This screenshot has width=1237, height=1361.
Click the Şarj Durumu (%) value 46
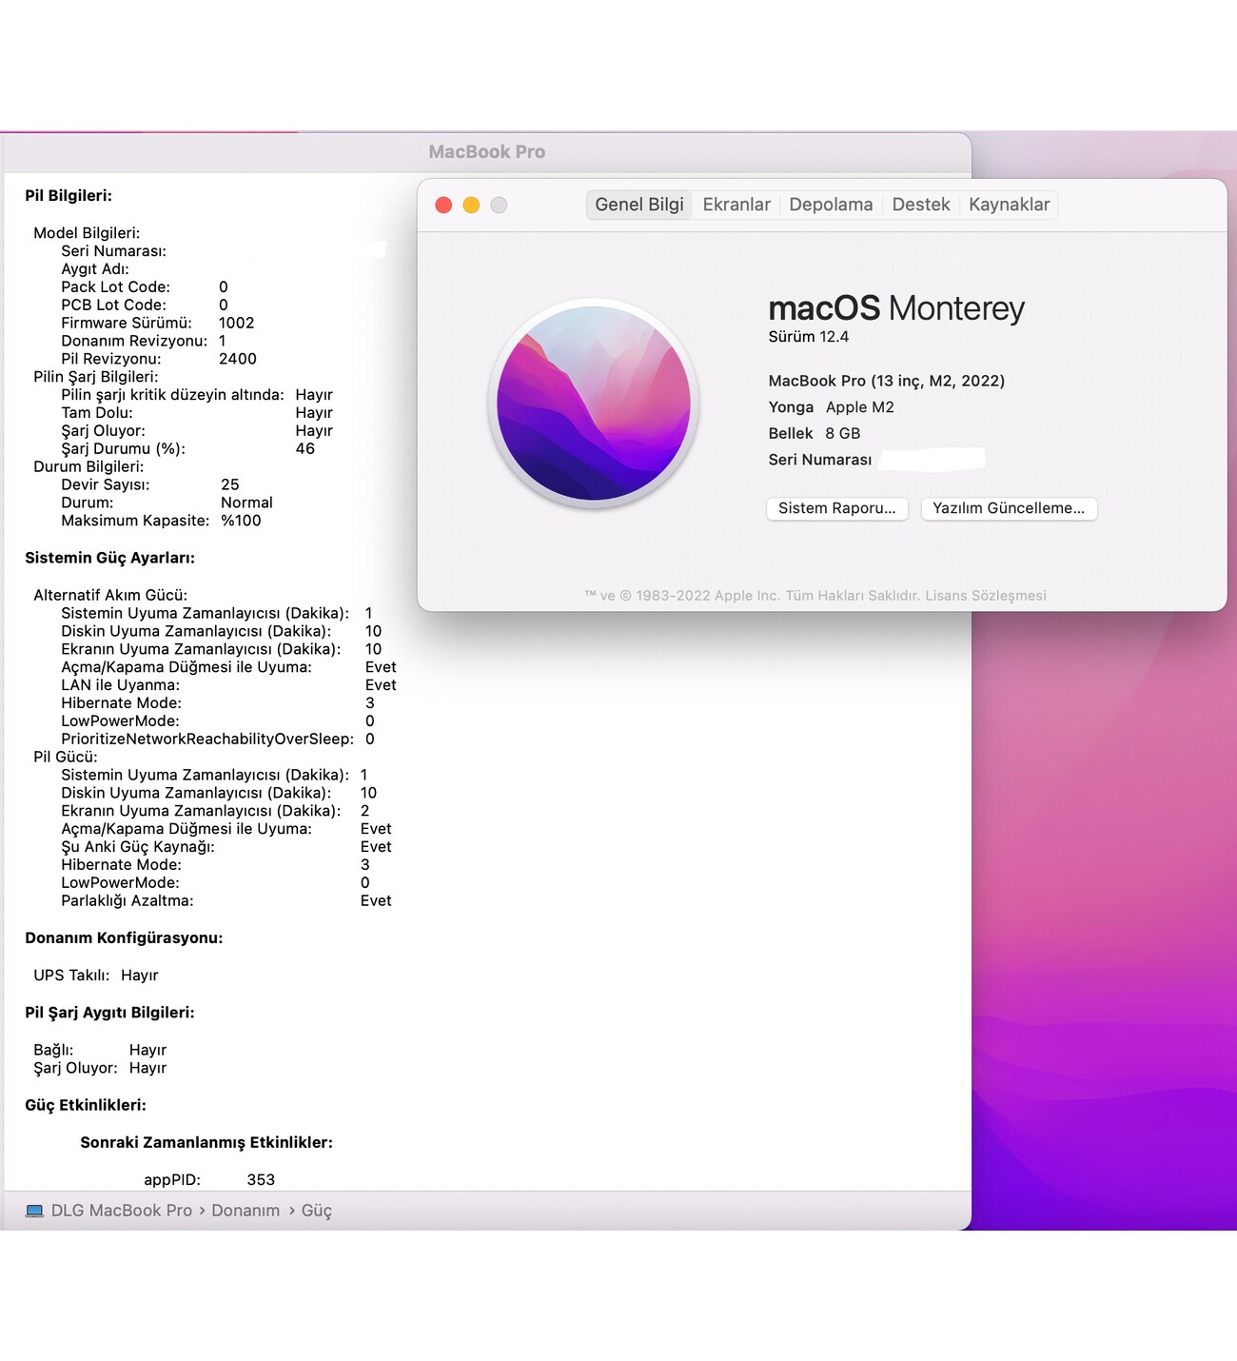[x=305, y=449]
